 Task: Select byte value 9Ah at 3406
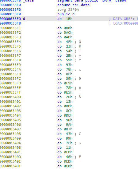pyautogui.click(x=69, y=125)
